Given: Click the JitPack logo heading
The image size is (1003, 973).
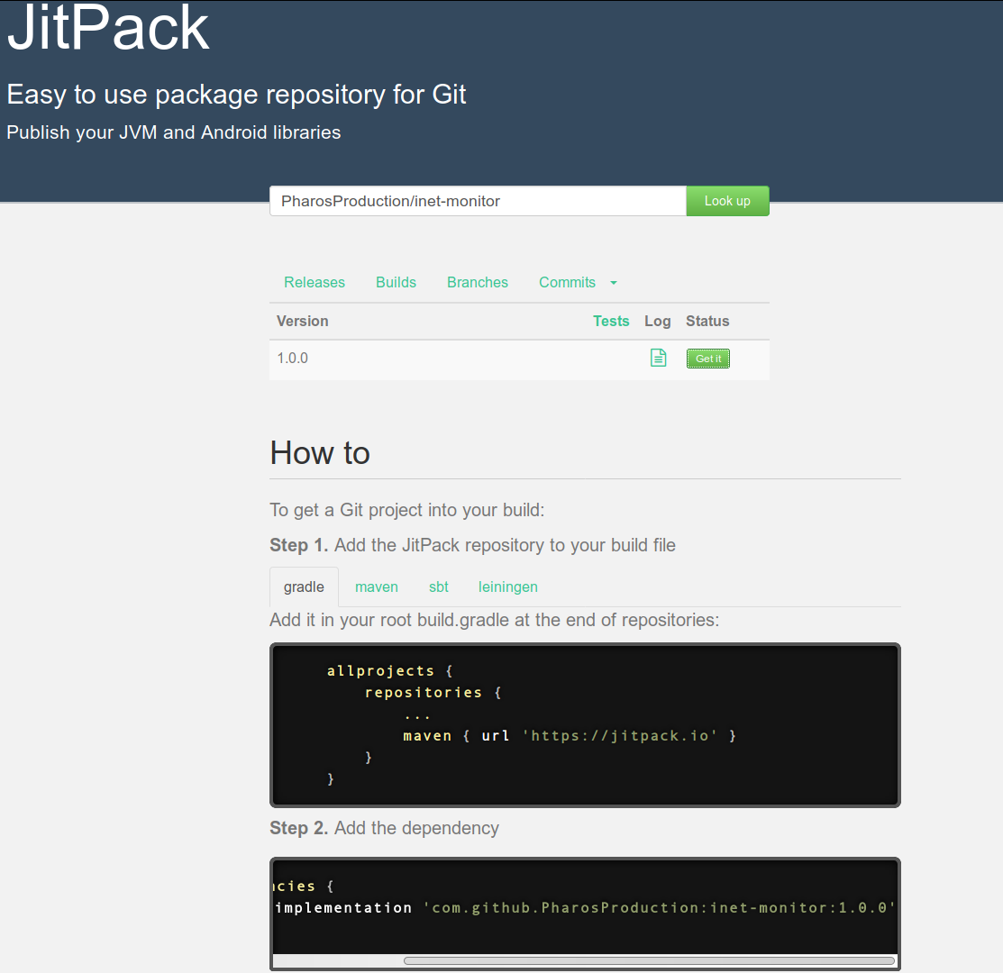Looking at the screenshot, I should tap(106, 27).
